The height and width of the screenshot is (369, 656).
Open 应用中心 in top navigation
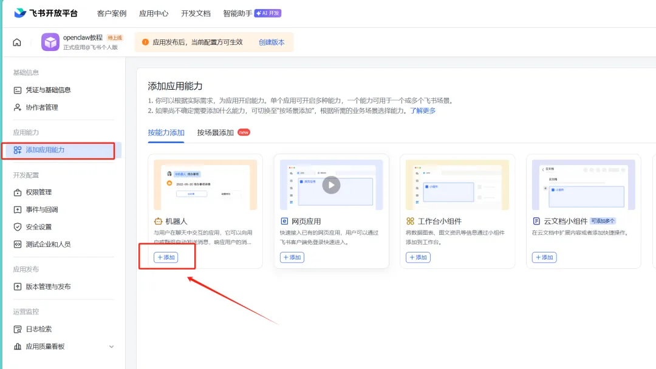154,13
